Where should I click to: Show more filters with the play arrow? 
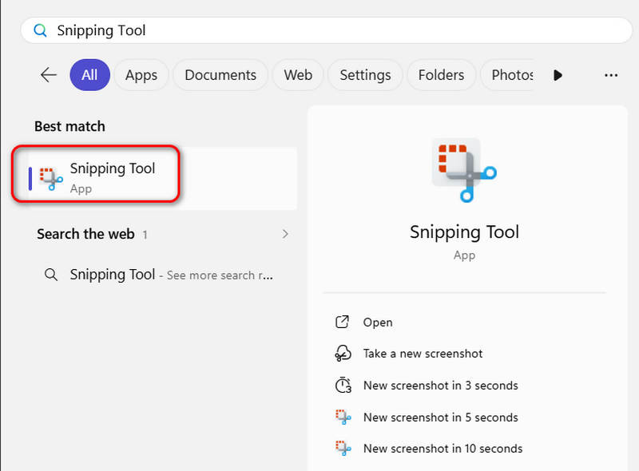(558, 75)
